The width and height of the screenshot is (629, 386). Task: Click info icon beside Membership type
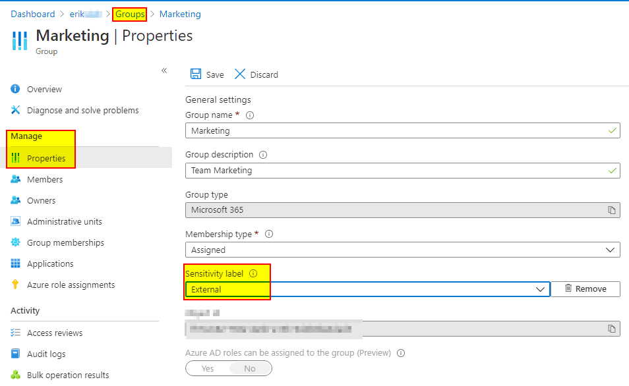click(269, 234)
